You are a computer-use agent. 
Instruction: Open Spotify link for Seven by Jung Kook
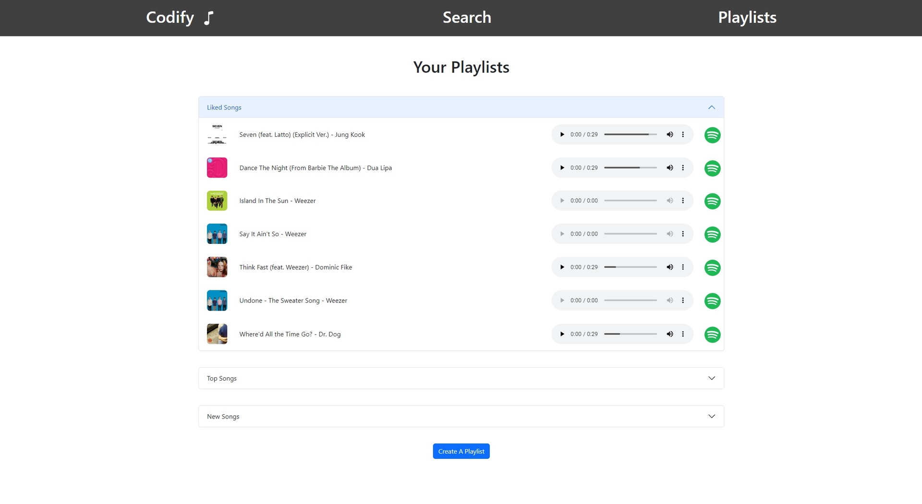(712, 135)
